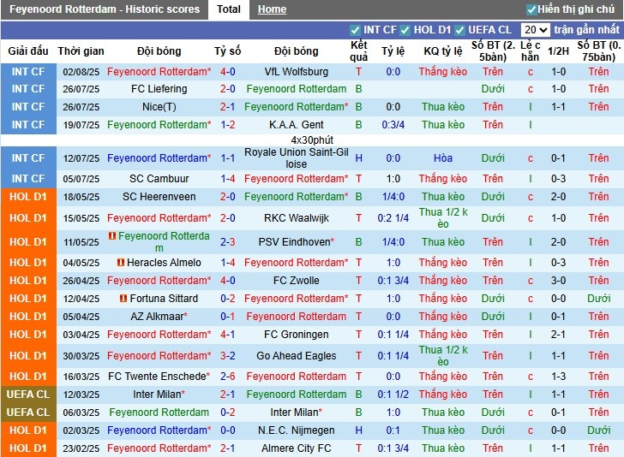Select Almere City FC team name
This screenshot has height=457, width=624.
coord(296,448)
